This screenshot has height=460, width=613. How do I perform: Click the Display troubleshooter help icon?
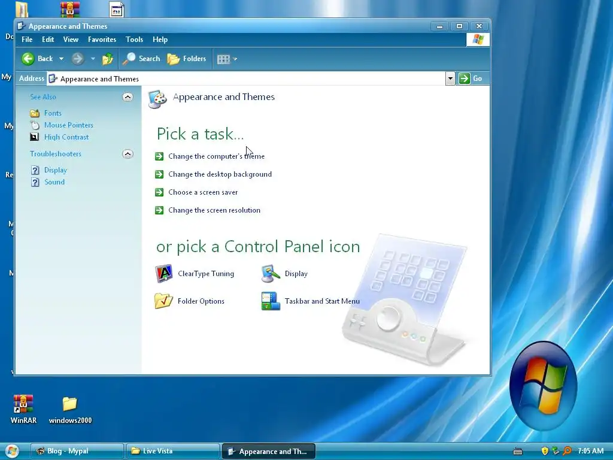coord(35,170)
